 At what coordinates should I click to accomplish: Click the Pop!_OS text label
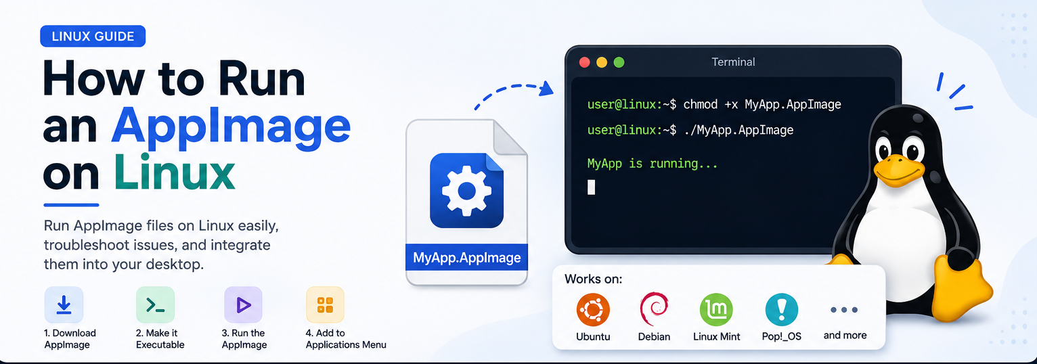[x=781, y=336]
